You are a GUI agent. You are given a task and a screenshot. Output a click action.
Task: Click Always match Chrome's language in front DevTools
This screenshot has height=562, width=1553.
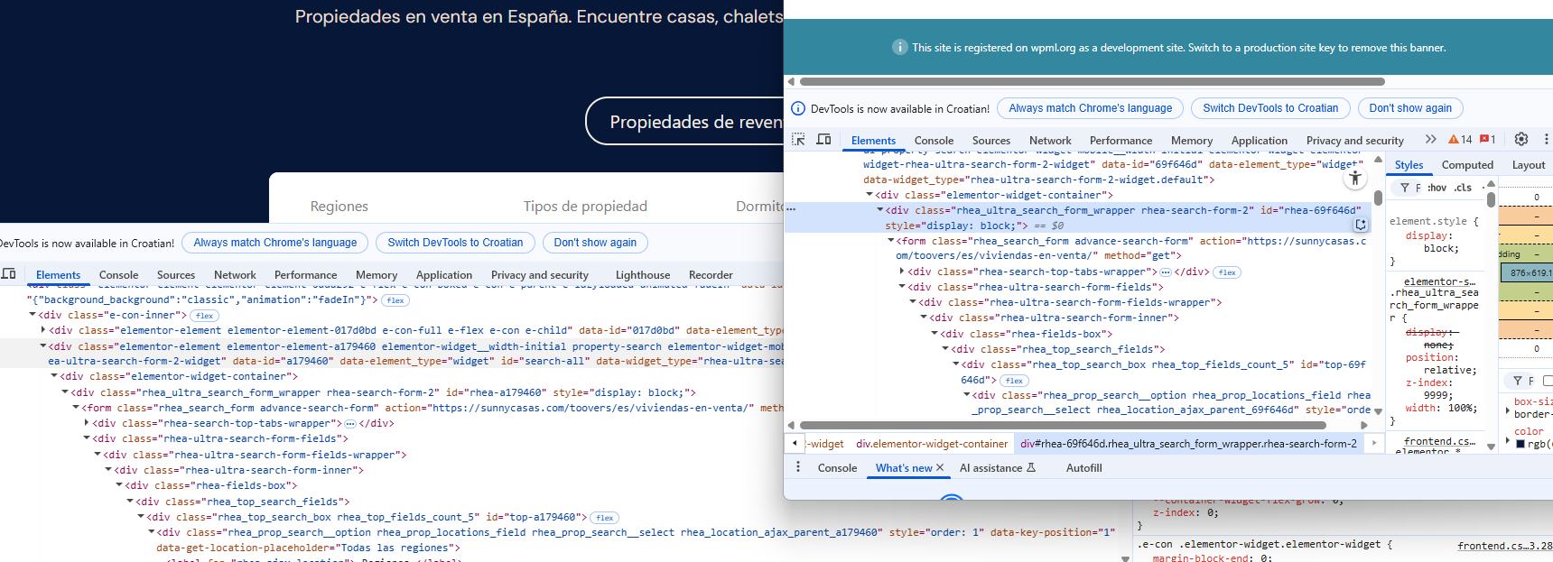click(1091, 108)
